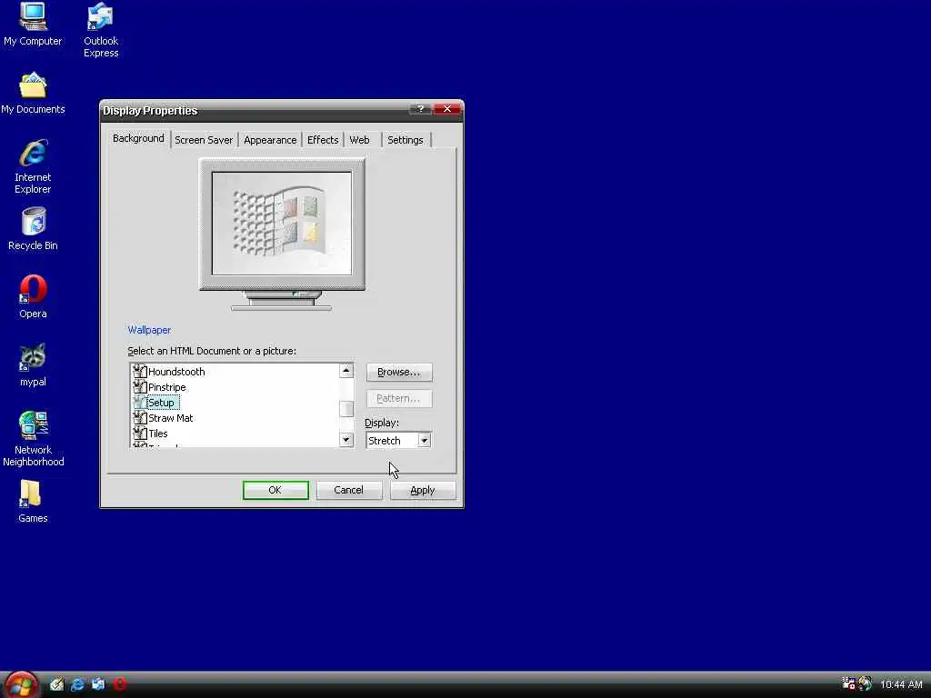Click the Browse... button
This screenshot has width=931, height=698.
click(399, 372)
